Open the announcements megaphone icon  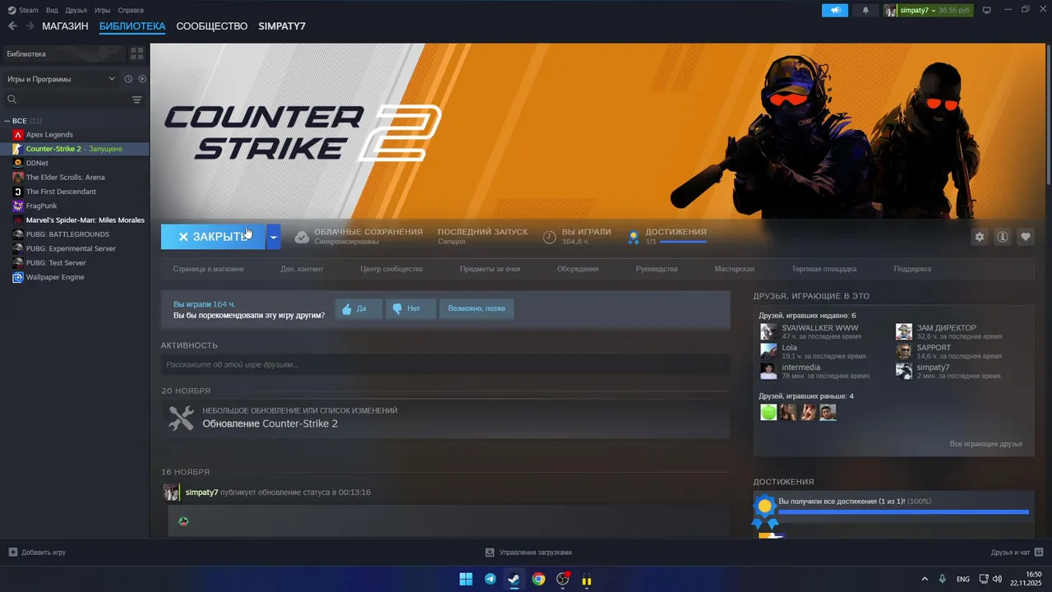[x=835, y=10]
